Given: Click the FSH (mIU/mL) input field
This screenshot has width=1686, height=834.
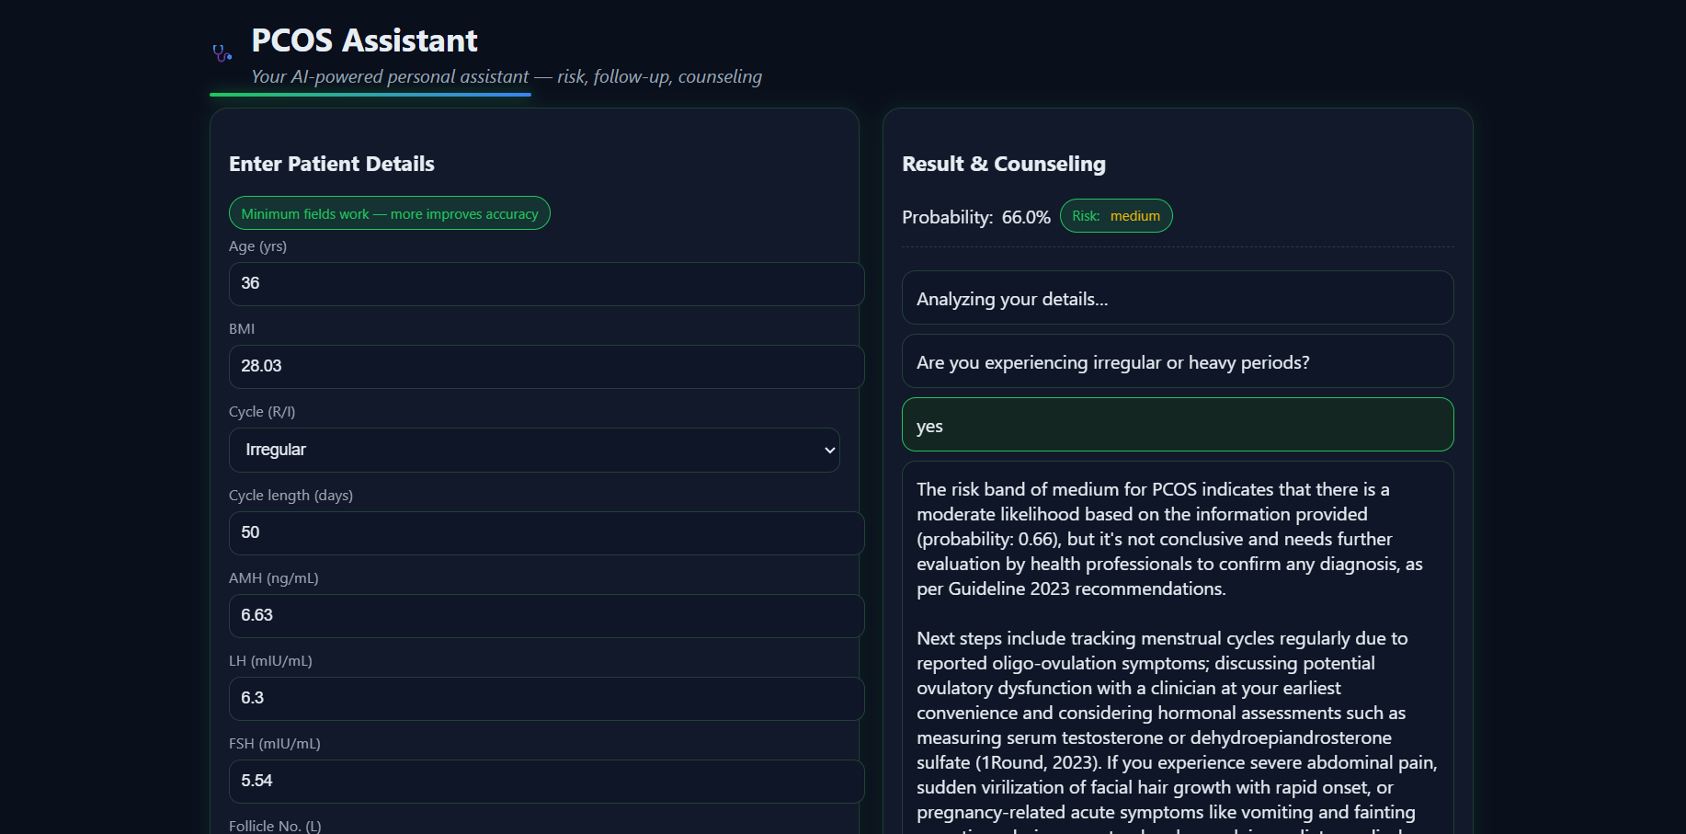Looking at the screenshot, I should tap(546, 782).
